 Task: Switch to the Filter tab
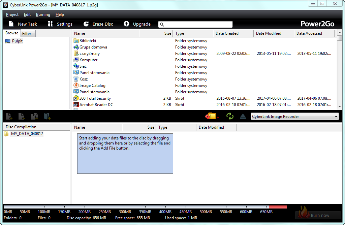point(28,34)
